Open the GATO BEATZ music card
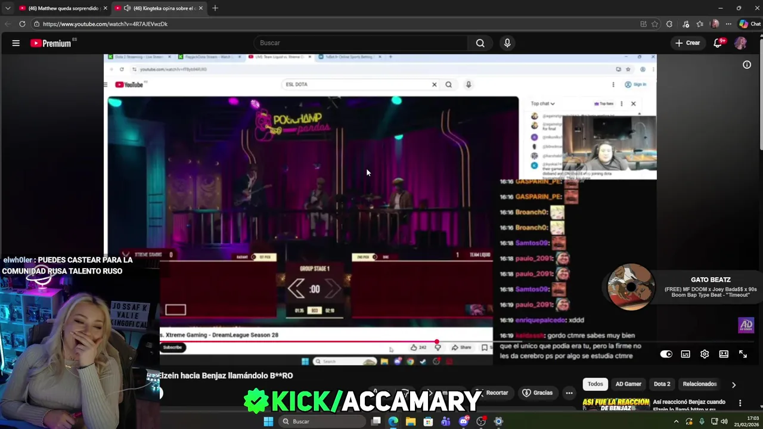The width and height of the screenshot is (763, 429). pyautogui.click(x=682, y=288)
